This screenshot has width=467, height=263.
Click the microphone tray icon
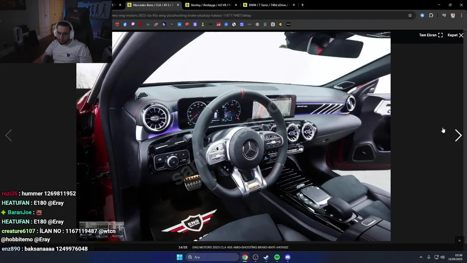(x=429, y=257)
